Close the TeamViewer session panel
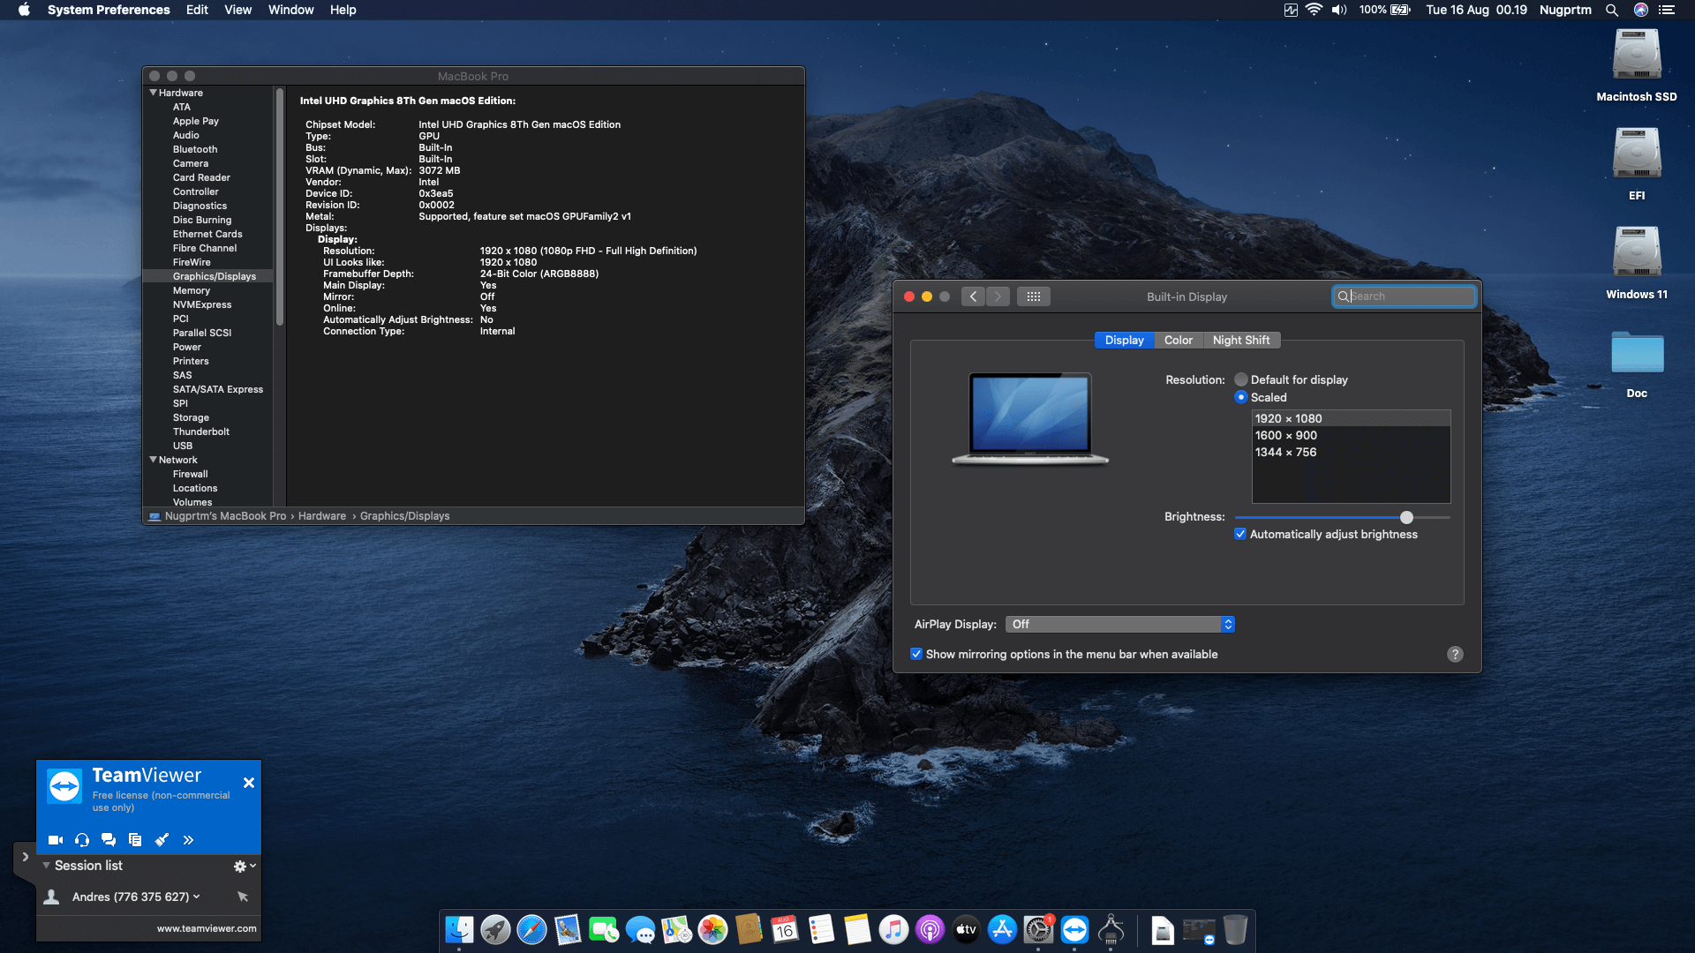 249,783
